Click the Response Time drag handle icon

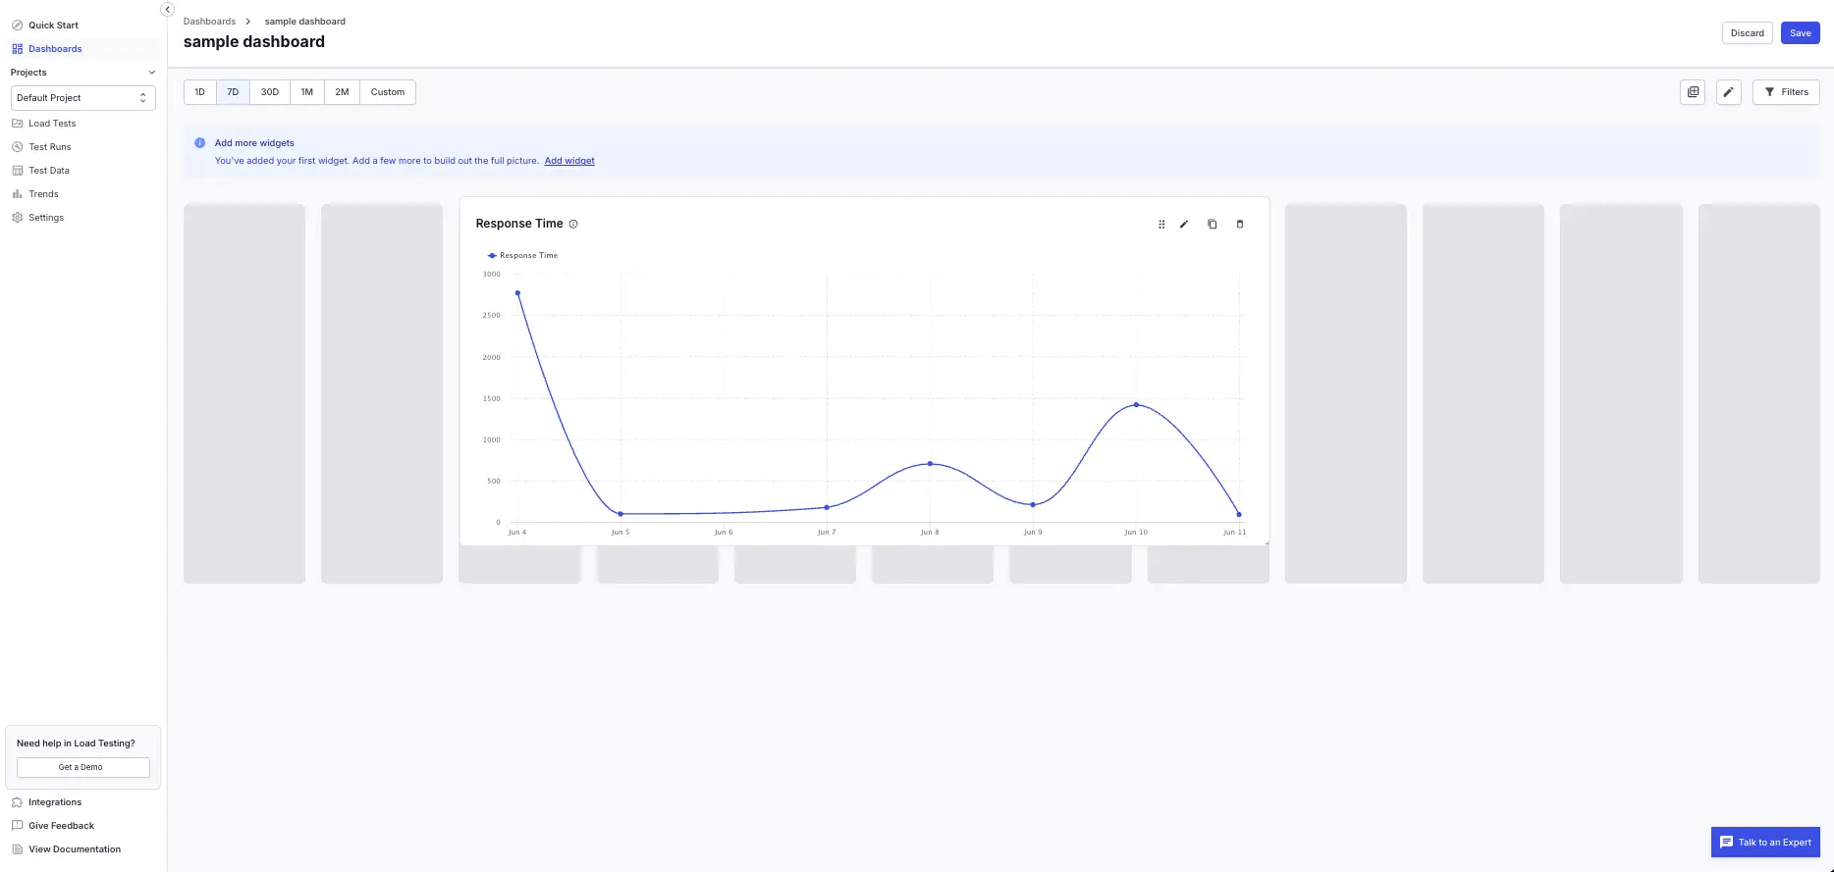(1161, 225)
